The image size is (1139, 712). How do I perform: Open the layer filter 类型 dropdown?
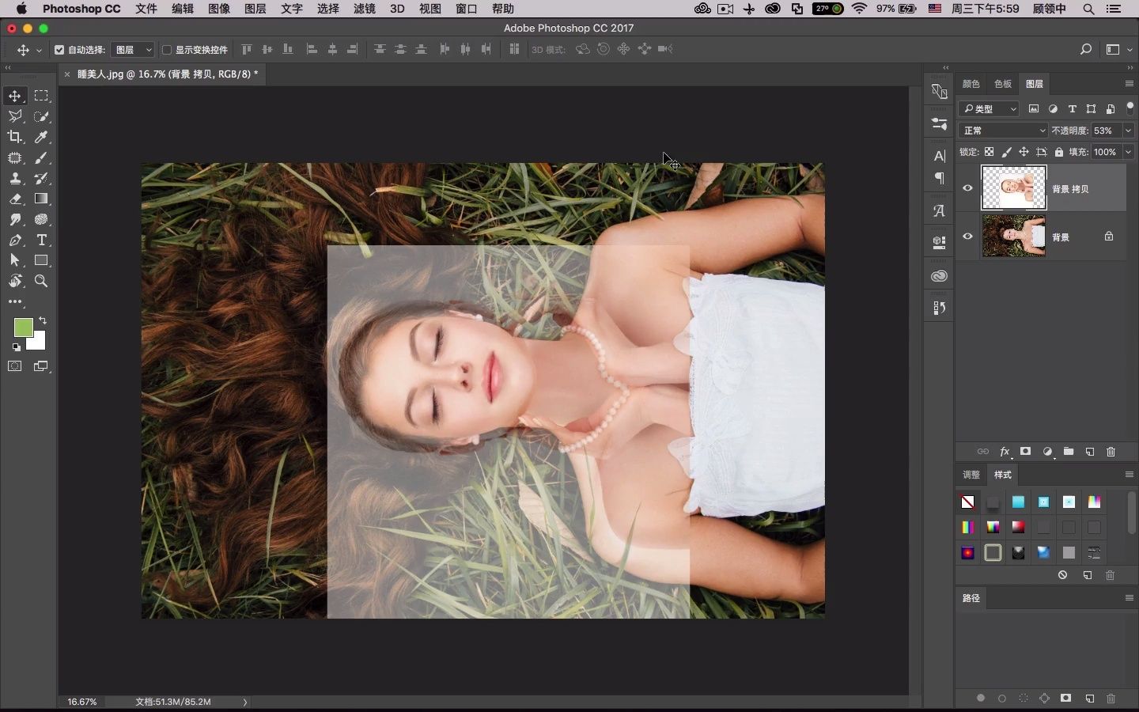989,109
